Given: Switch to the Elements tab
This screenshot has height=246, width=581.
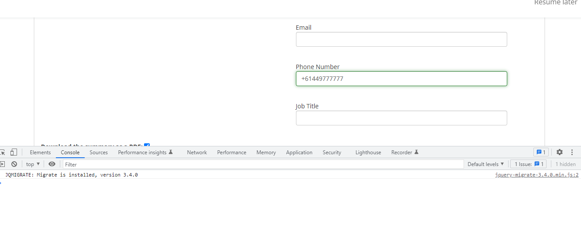Looking at the screenshot, I should (40, 152).
